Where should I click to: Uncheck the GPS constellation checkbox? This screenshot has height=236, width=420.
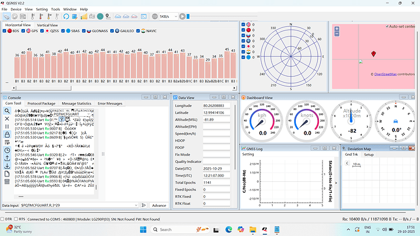pos(23,31)
